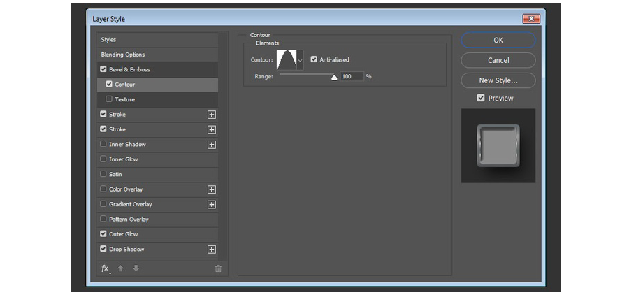Enable the Texture checkbox
This screenshot has width=629, height=295.
tap(109, 99)
